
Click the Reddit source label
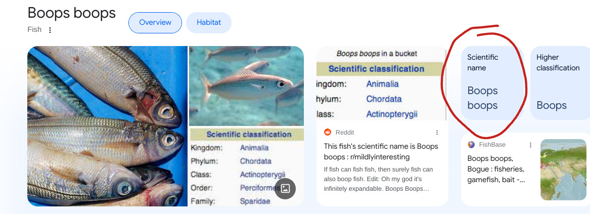[x=345, y=133]
